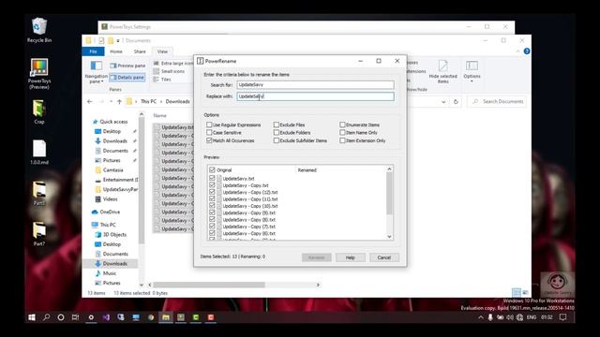
Task: Toggle the Preview pane button
Action: point(127,66)
